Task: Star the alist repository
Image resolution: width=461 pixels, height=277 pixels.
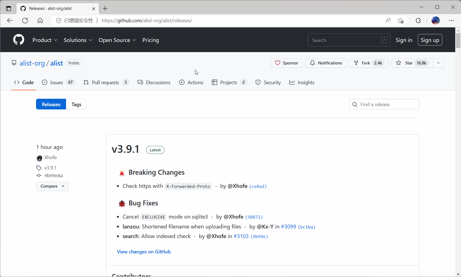Action: pyautogui.click(x=412, y=63)
